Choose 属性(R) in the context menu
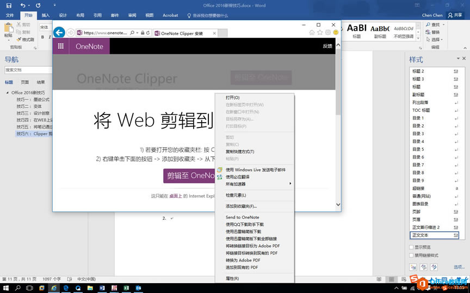This screenshot has height=293, width=470. click(232, 279)
